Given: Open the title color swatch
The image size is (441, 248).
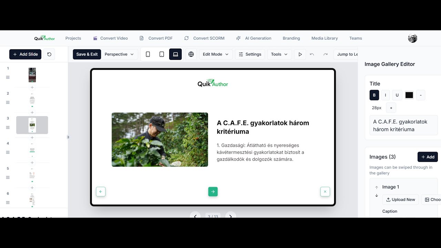Looking at the screenshot, I should coord(409,95).
